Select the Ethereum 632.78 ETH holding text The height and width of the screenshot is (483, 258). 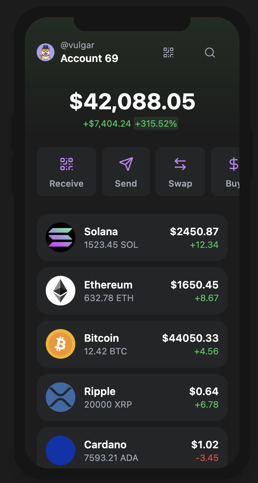click(109, 298)
